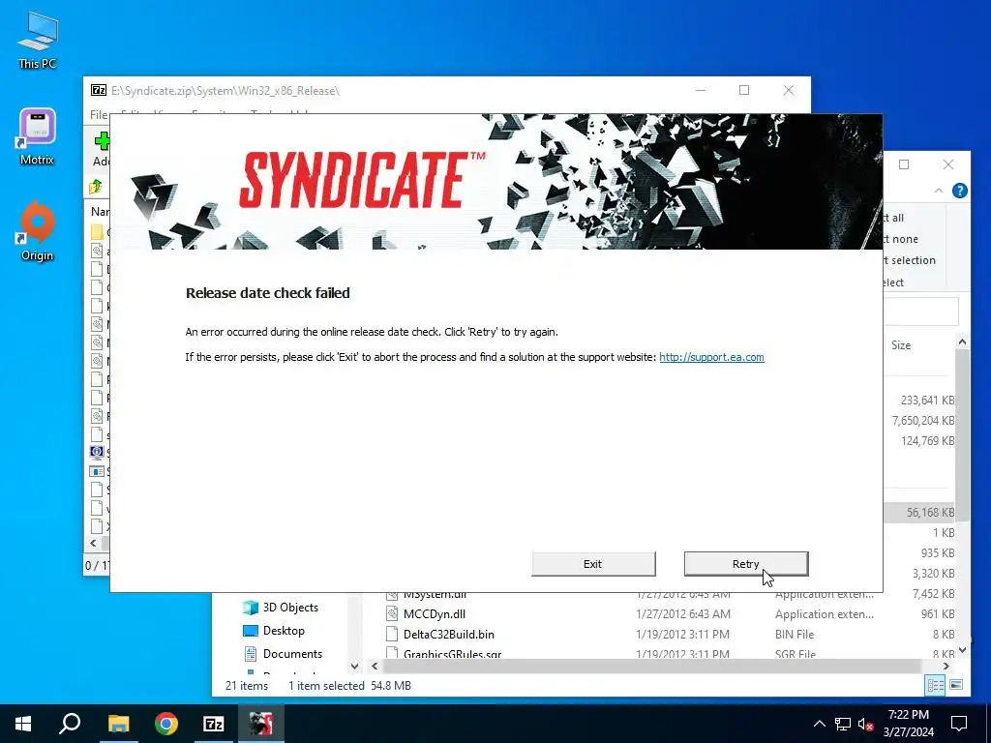Open Documents in the navigation pane

[292, 654]
